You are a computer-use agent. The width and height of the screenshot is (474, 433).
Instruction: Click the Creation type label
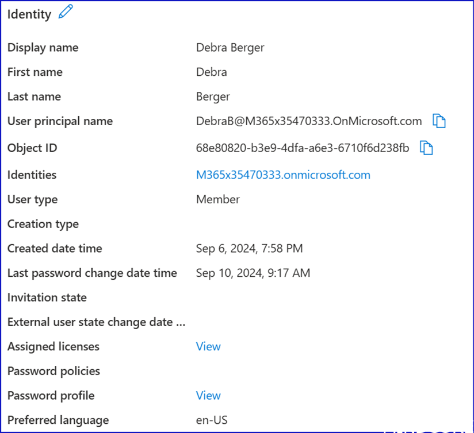[x=43, y=224]
